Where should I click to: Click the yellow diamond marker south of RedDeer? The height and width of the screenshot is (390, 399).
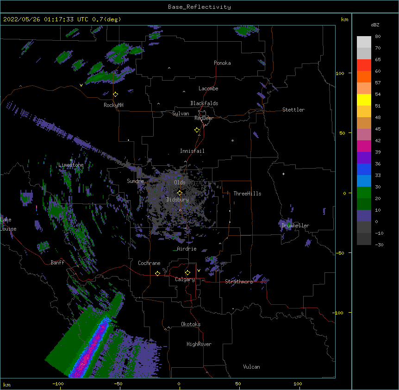pos(197,130)
